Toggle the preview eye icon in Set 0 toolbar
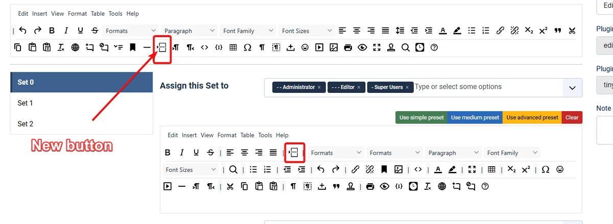The height and width of the screenshot is (224, 613). coord(385,186)
